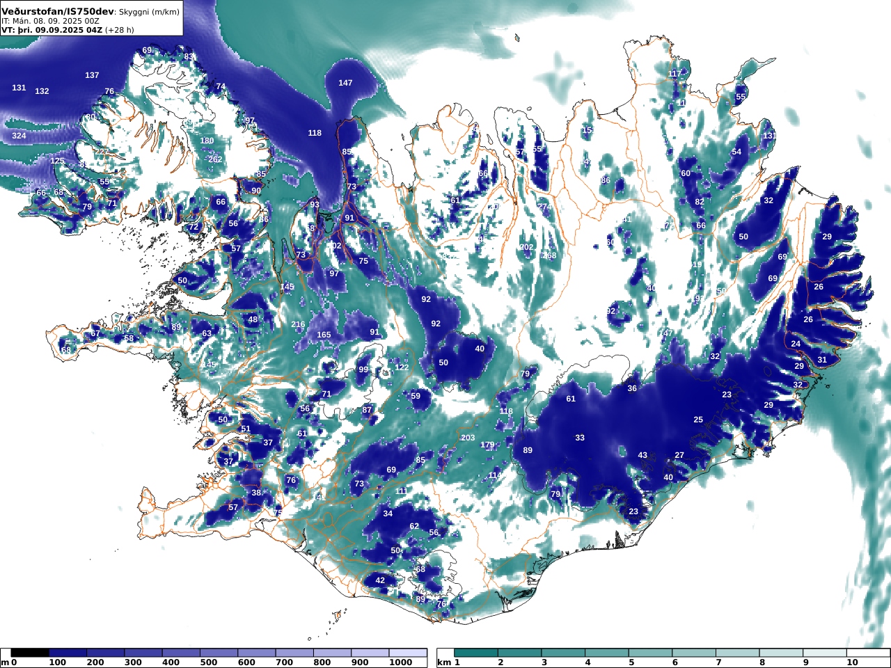Click the 38 visibility value on the map

[256, 493]
